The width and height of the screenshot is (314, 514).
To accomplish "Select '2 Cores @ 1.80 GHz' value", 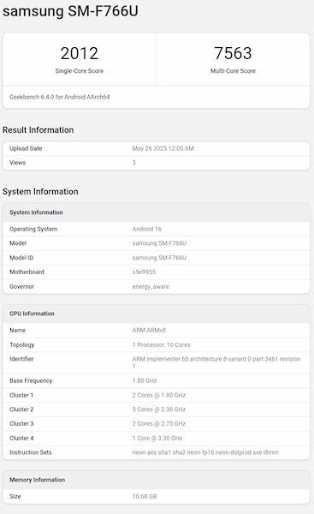I will point(159,395).
